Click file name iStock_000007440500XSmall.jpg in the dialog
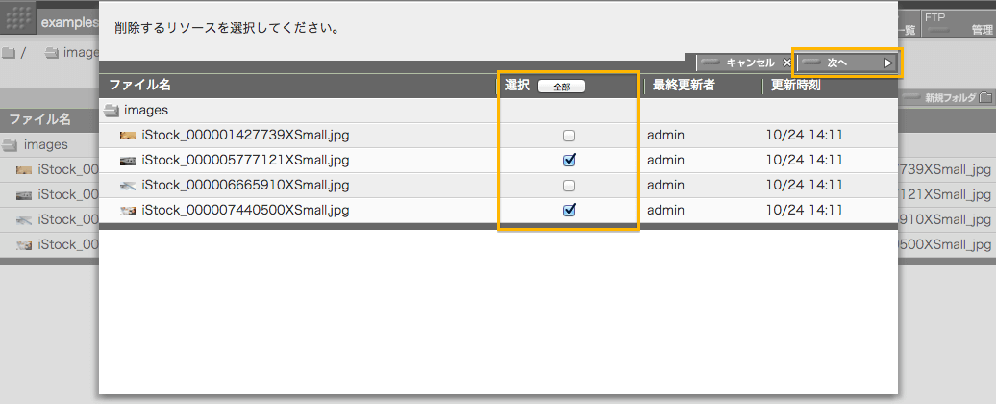Viewport: 996px width, 404px height. 246,210
